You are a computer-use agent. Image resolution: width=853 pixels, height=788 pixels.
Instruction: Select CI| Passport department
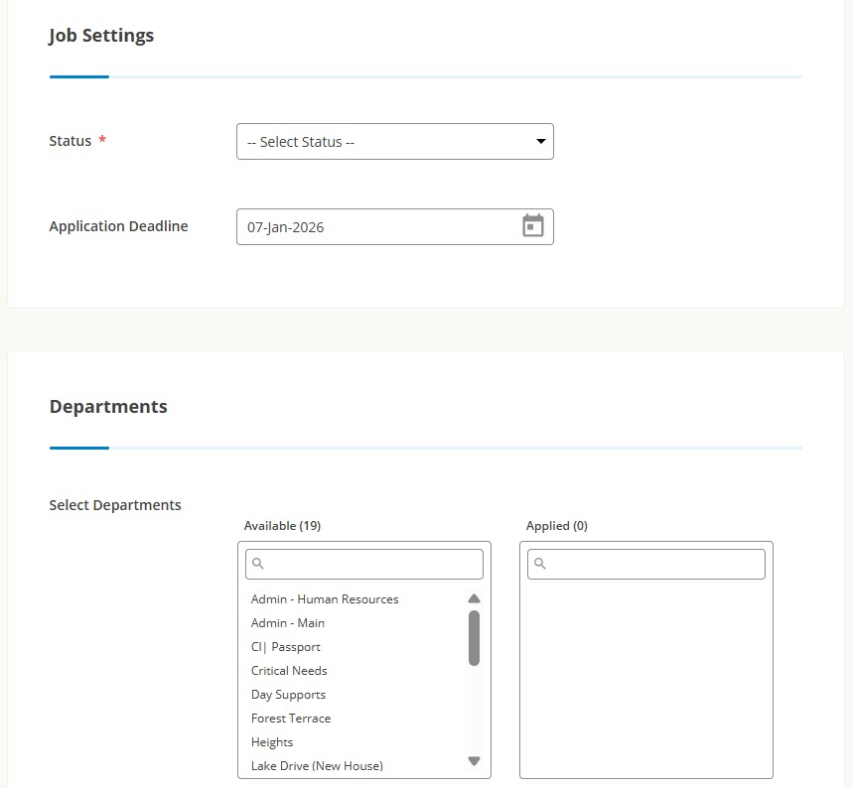tap(286, 647)
